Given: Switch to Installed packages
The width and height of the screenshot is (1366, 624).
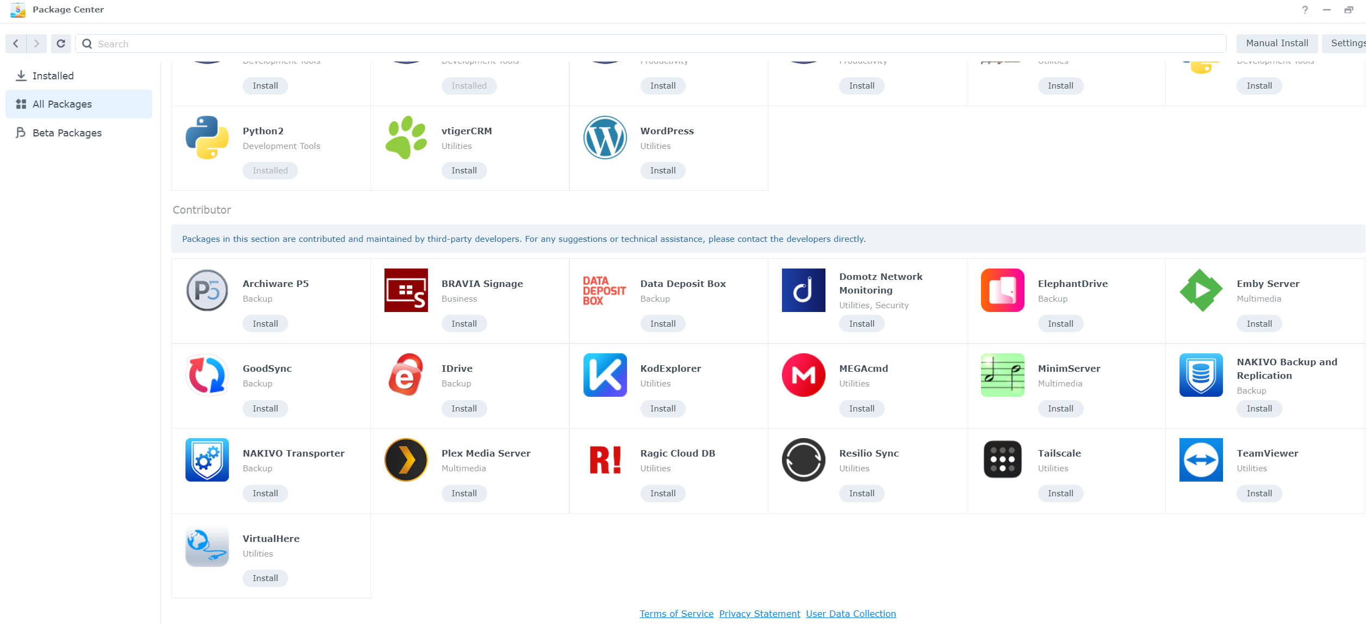Looking at the screenshot, I should pos(79,76).
